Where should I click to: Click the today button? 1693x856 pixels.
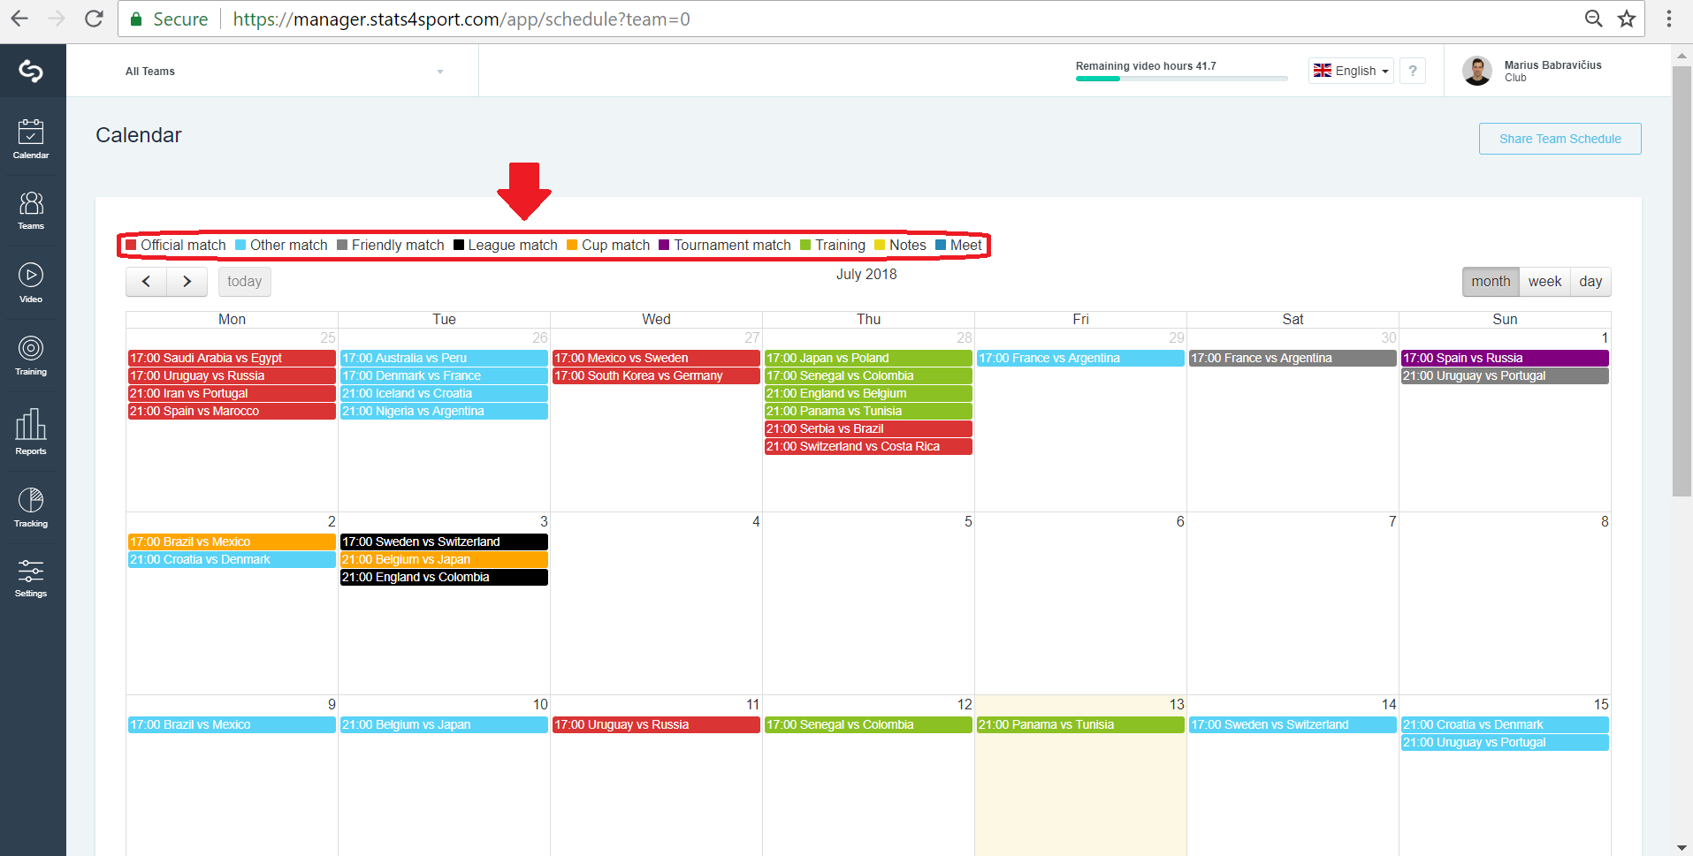pyautogui.click(x=244, y=282)
